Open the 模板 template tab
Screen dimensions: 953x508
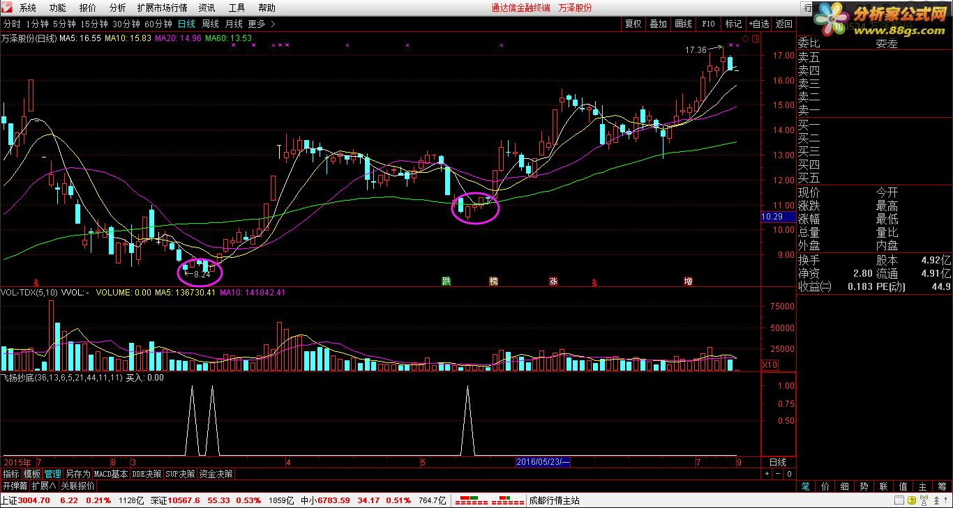[x=31, y=474]
